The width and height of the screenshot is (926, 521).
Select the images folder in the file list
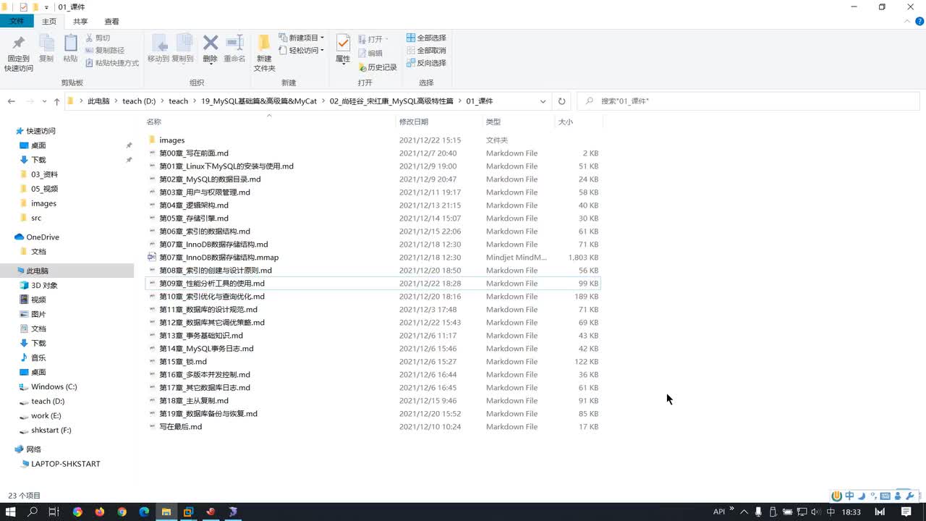(x=171, y=140)
